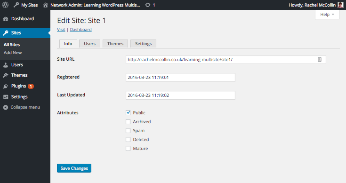Enable the Mature attribute checkbox
Viewport: 346px width, 183px height.
click(x=128, y=149)
